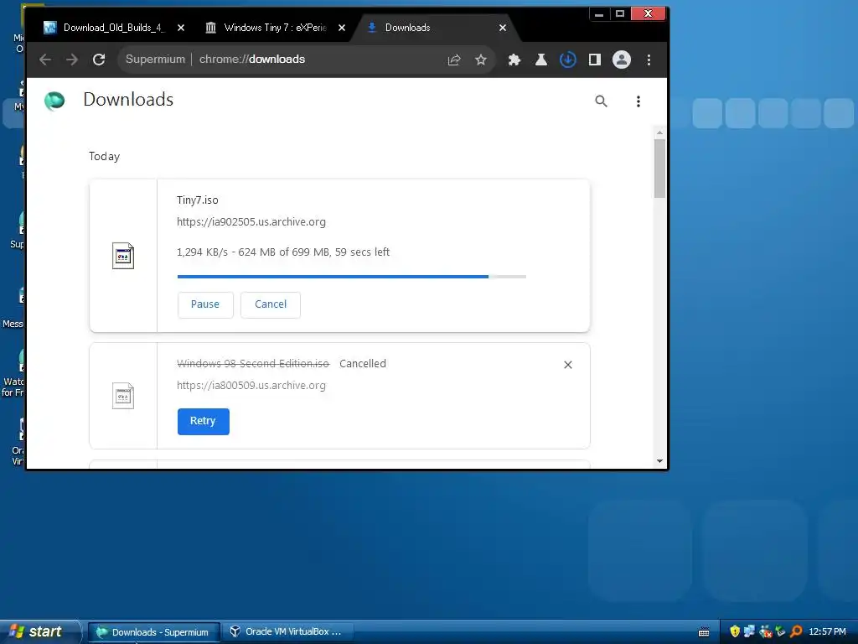Click the ia800509.us.archive.org source link

coord(251,386)
